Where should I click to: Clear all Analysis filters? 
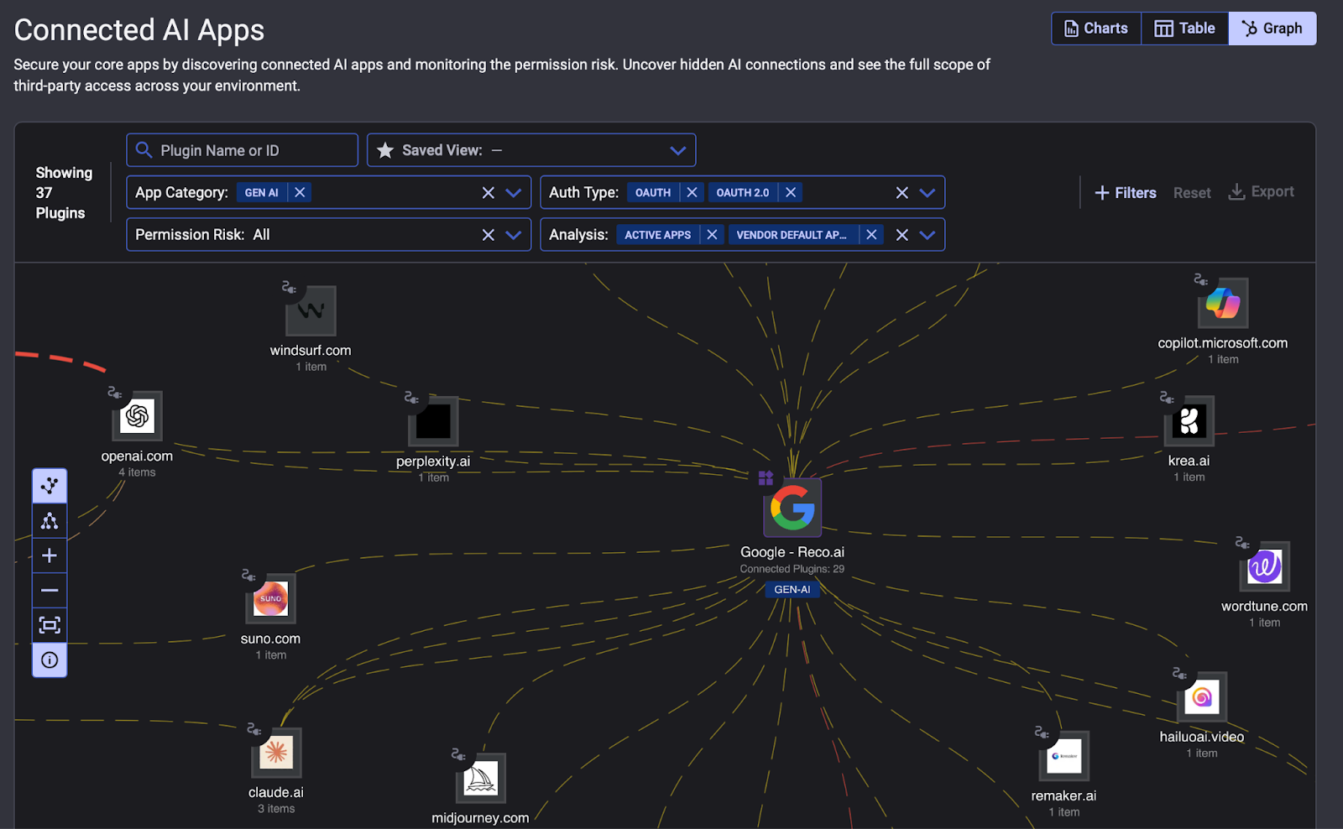[x=901, y=235]
